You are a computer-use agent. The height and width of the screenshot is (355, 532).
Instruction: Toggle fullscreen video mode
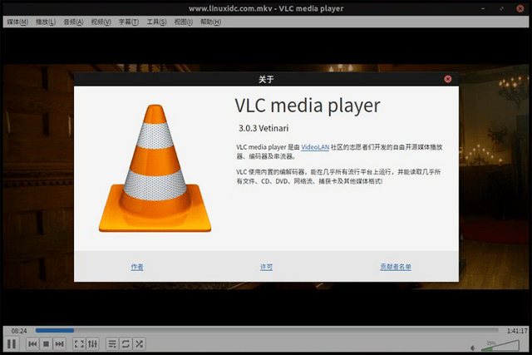[79, 344]
